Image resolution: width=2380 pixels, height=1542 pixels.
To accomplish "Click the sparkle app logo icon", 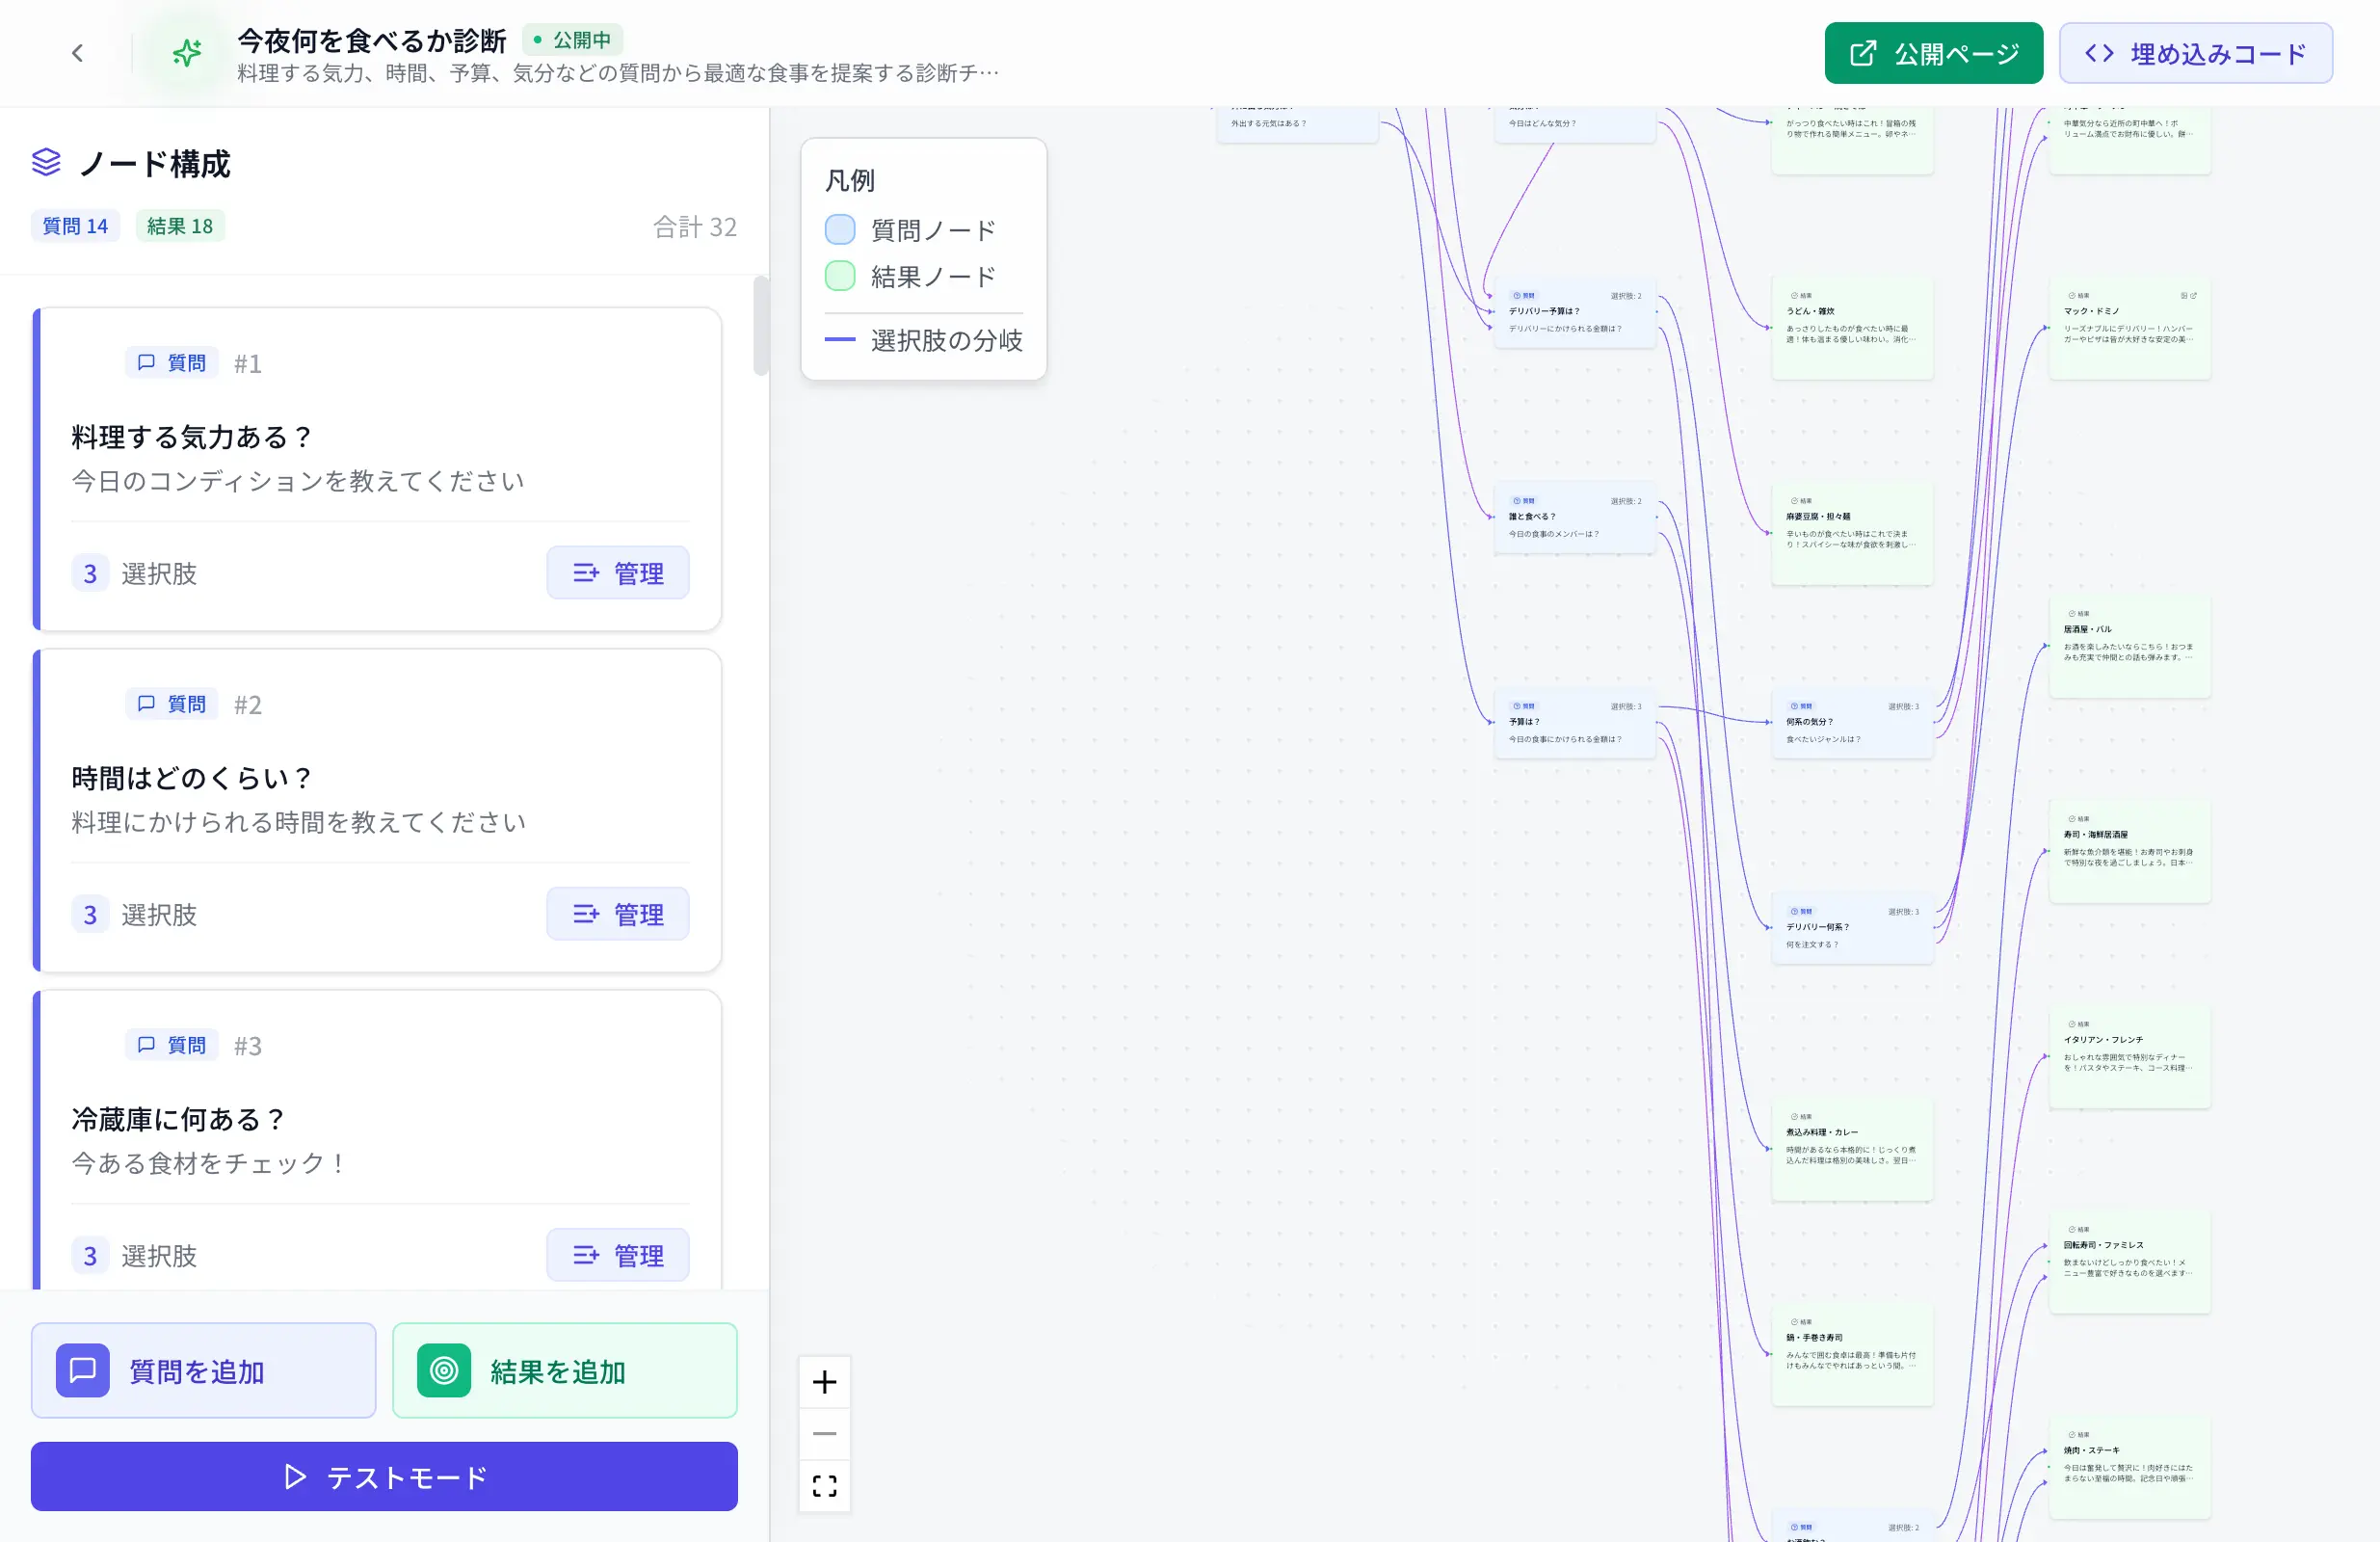I will point(186,53).
